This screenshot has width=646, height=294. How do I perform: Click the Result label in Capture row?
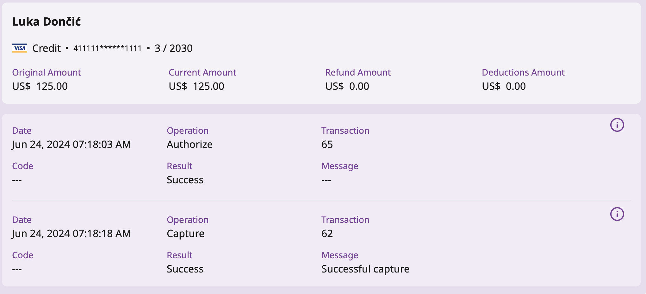pyautogui.click(x=180, y=255)
